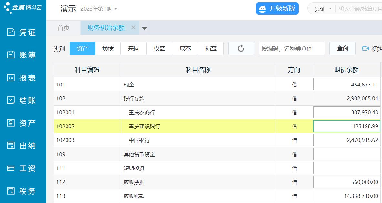Screen dimensions: 382x203
Task: Click the 中国银行 balance field 2,470,915.62
Action: click(x=347, y=140)
